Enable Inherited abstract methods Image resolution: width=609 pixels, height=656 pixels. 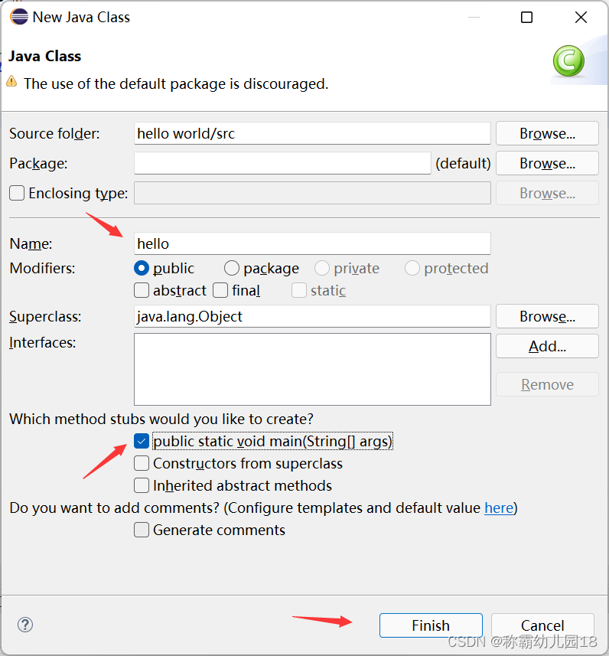pyautogui.click(x=142, y=485)
